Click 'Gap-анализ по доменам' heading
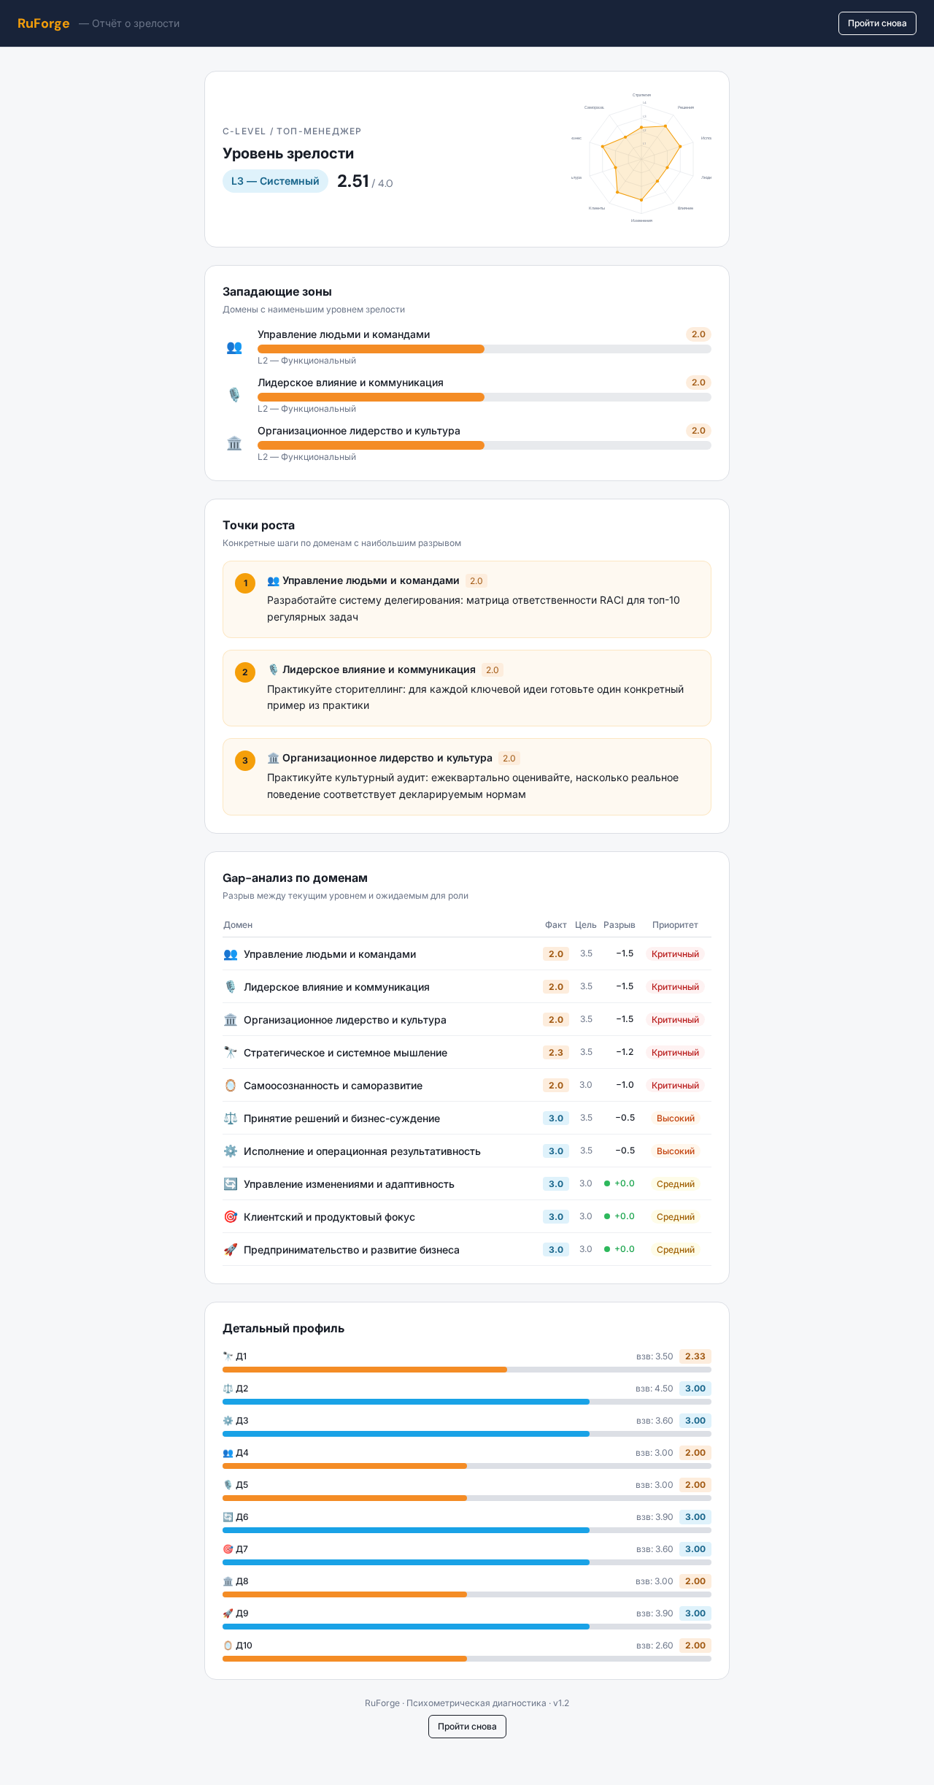 [x=295, y=878]
